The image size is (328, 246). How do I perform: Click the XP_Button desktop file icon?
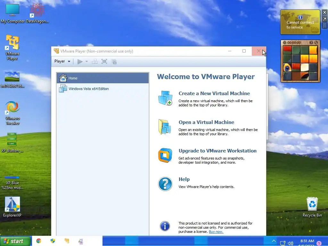pos(12,142)
